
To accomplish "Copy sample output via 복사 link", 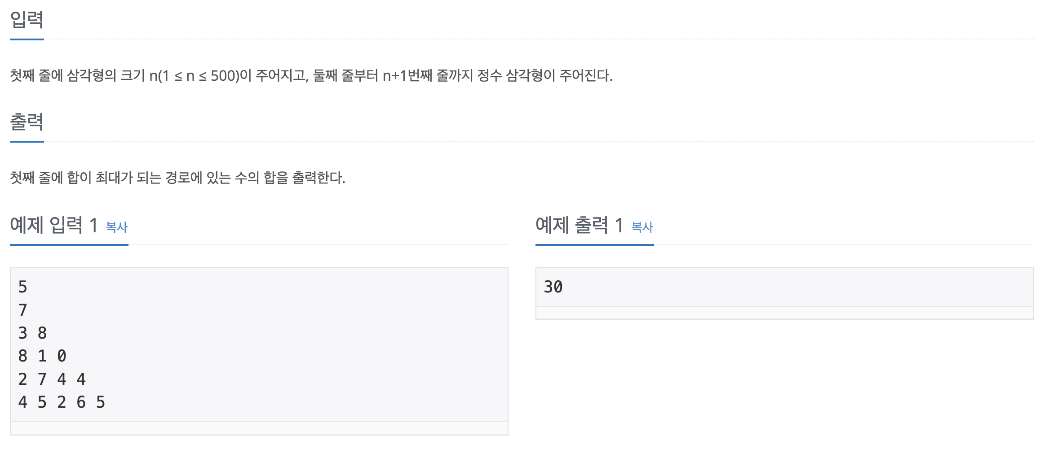I will pyautogui.click(x=642, y=227).
